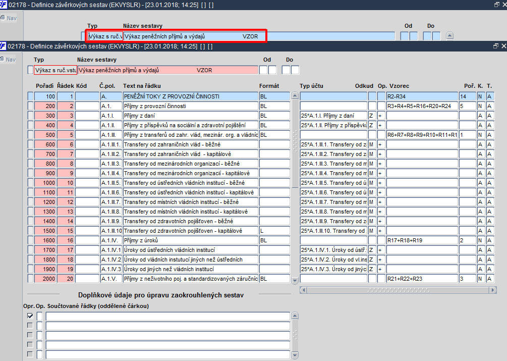Click the application icon in the front window title bar

click(x=3, y=46)
